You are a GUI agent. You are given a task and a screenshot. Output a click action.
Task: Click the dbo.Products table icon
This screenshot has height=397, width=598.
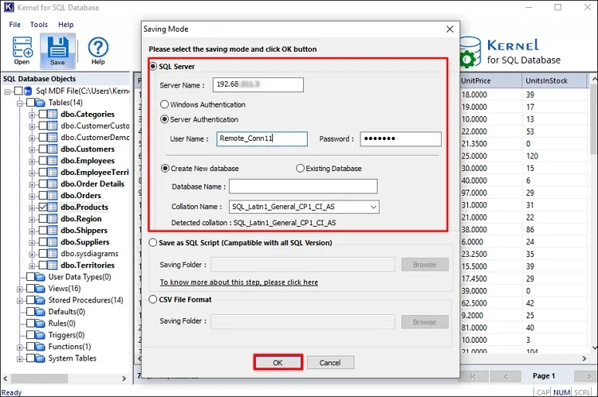coord(53,207)
